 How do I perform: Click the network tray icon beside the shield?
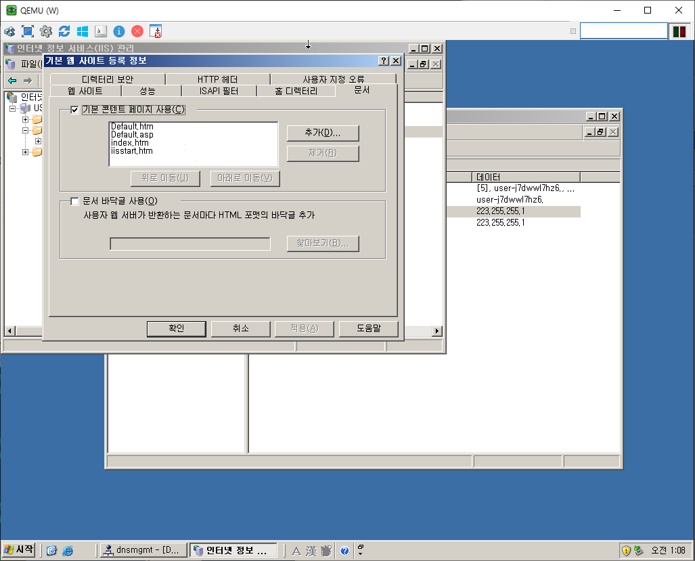[638, 551]
